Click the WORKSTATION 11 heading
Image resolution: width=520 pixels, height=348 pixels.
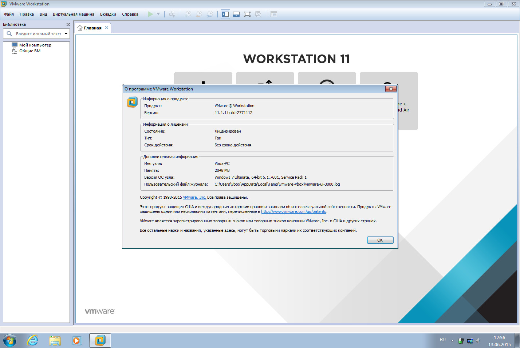pos(296,59)
